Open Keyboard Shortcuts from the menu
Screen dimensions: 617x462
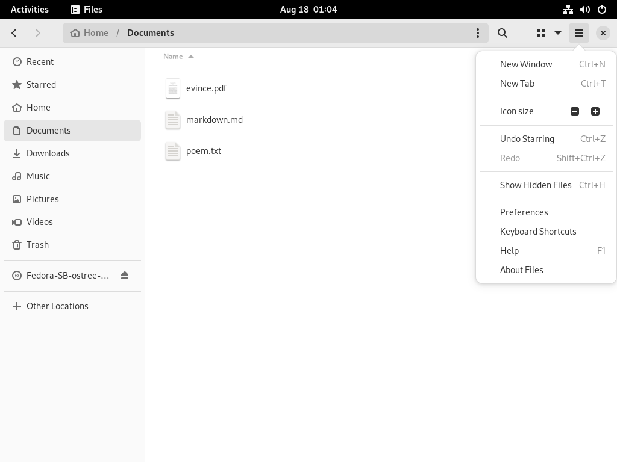(x=546, y=232)
